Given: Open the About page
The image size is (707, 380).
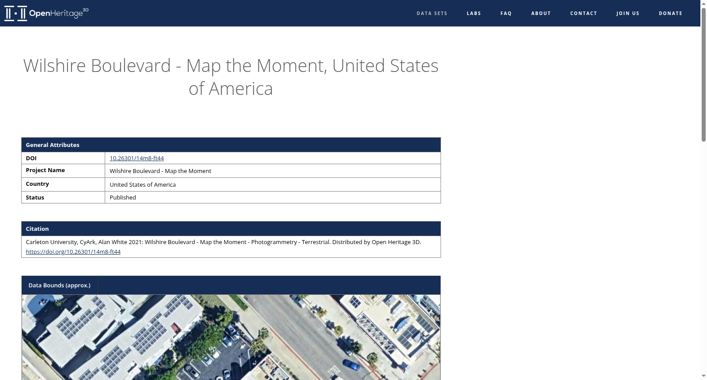Looking at the screenshot, I should (541, 13).
